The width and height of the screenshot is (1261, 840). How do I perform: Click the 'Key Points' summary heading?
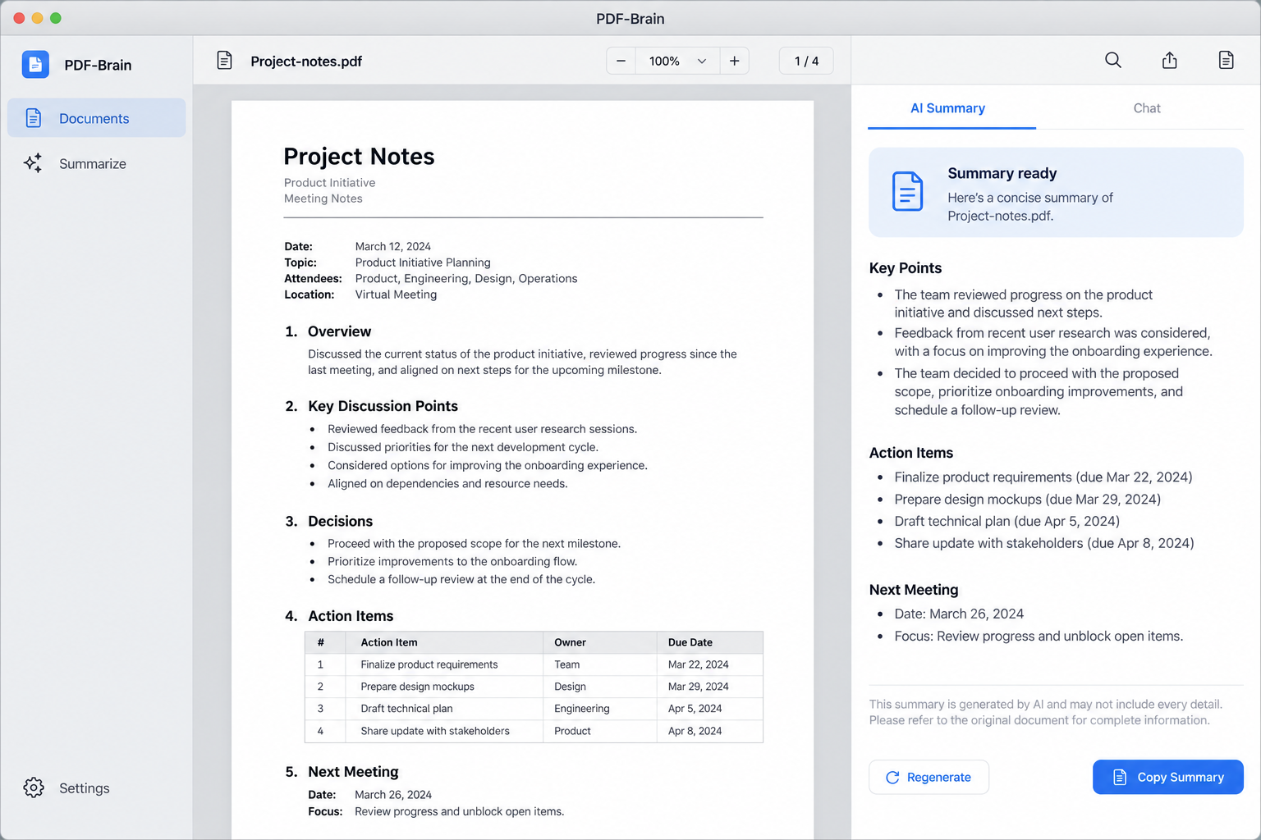pyautogui.click(x=906, y=268)
